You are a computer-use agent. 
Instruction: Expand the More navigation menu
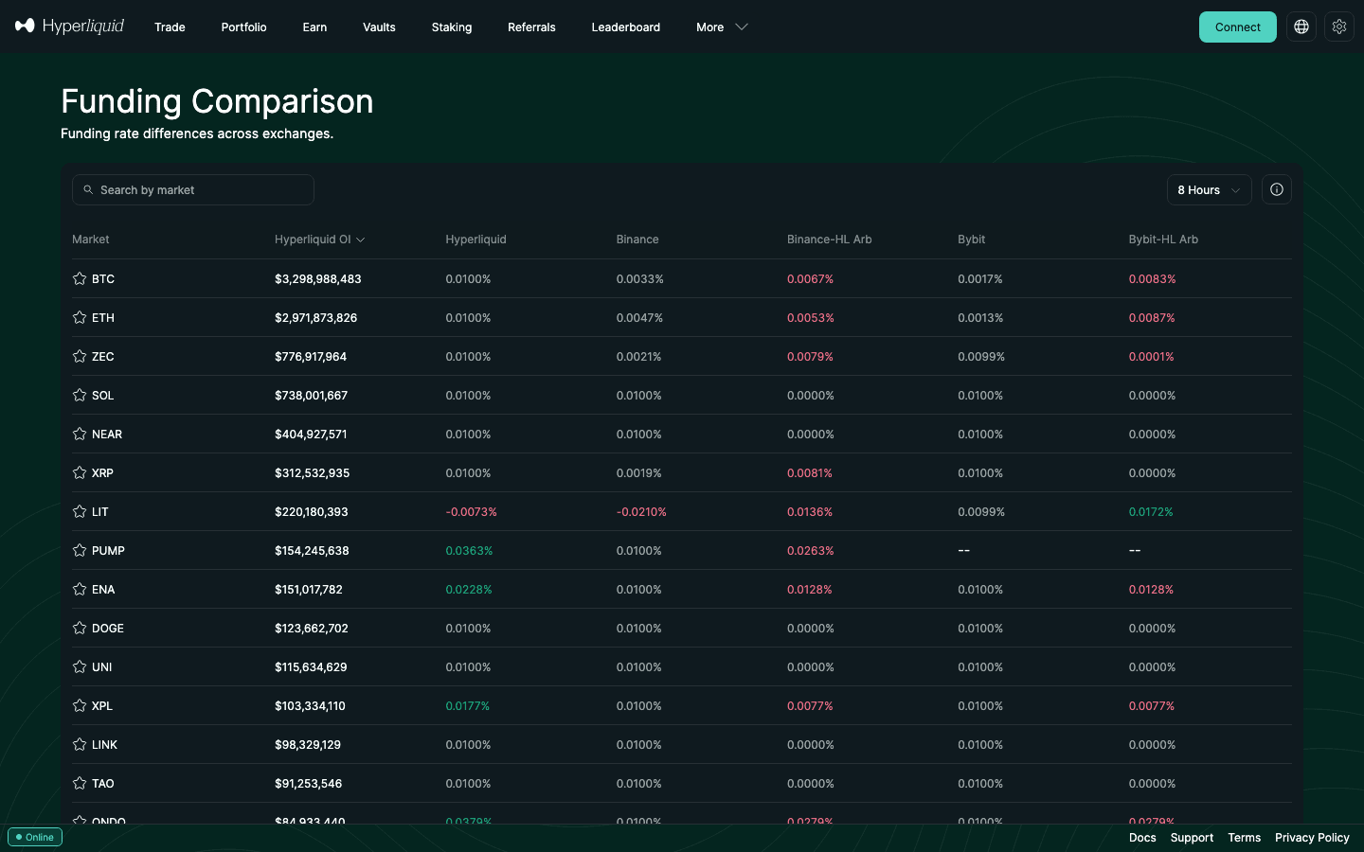coord(722,27)
